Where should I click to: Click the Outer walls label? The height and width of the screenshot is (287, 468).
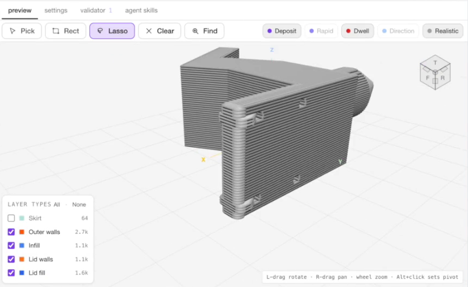(44, 232)
